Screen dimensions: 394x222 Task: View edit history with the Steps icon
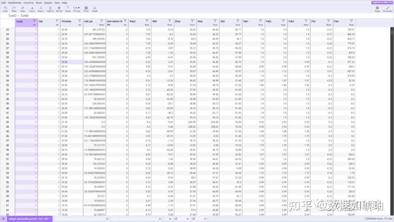point(377,8)
